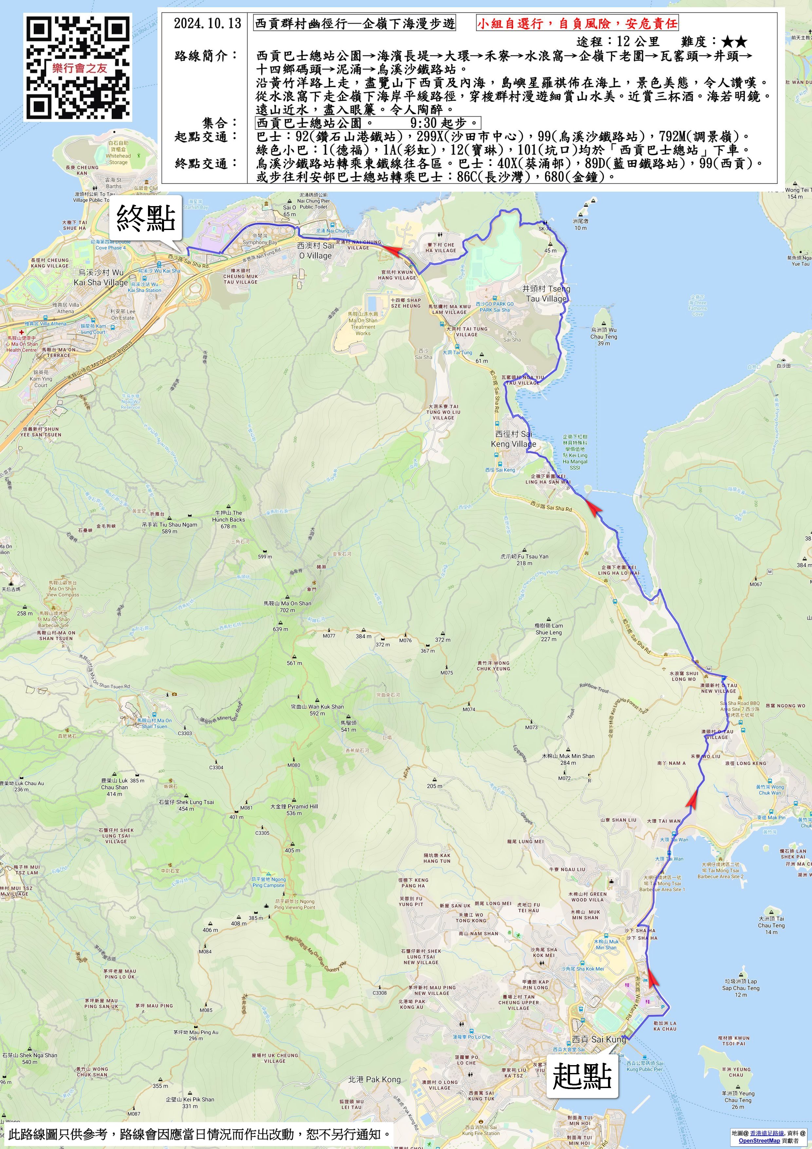Click the Sai Kung Public Pier label
Image resolution: width=812 pixels, height=1149 pixels.
(x=644, y=1066)
